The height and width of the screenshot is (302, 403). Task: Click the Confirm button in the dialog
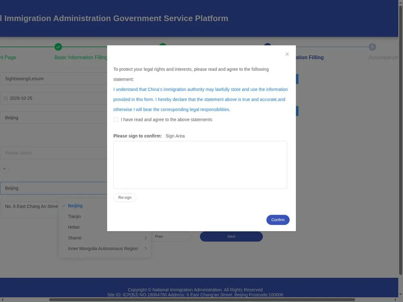(278, 220)
